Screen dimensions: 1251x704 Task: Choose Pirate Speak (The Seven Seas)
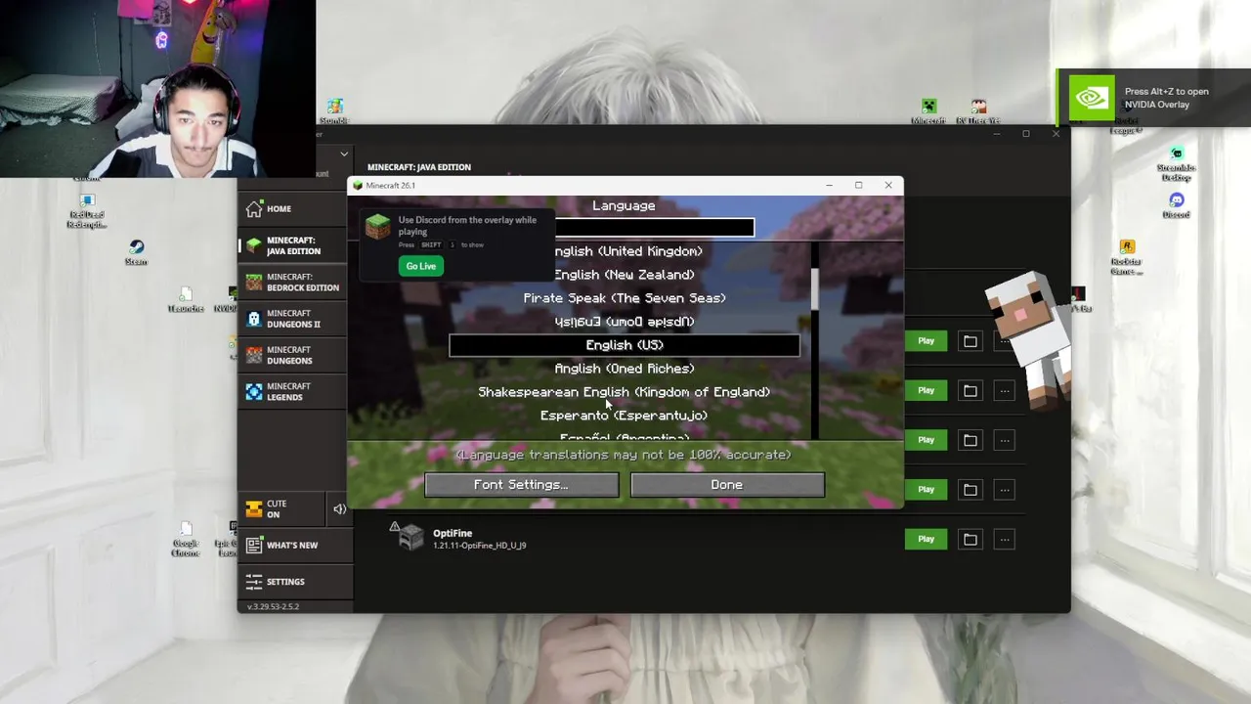click(625, 298)
